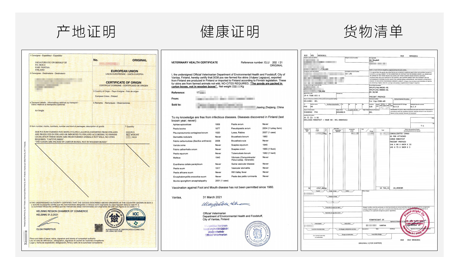Click the ORIGINAL 3 (FOR SHIPPER) footer
Image resolution: width=459 pixels, height=257 pixels.
click(370, 243)
